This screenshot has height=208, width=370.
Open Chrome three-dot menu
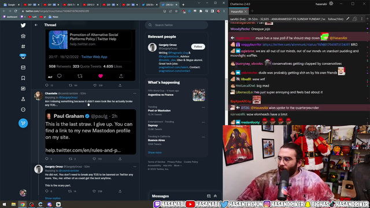pyautogui.click(x=224, y=11)
